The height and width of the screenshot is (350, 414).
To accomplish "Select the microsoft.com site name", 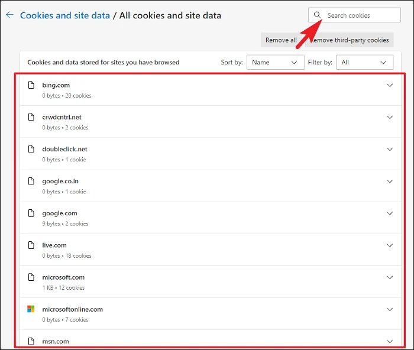I will 63,277.
